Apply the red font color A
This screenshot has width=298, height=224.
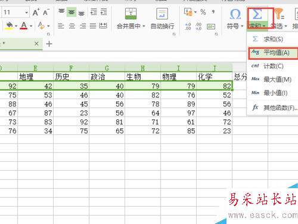click(x=24, y=26)
